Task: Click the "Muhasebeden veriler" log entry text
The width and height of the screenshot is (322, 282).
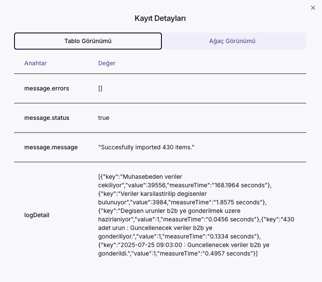Action: click(x=146, y=176)
